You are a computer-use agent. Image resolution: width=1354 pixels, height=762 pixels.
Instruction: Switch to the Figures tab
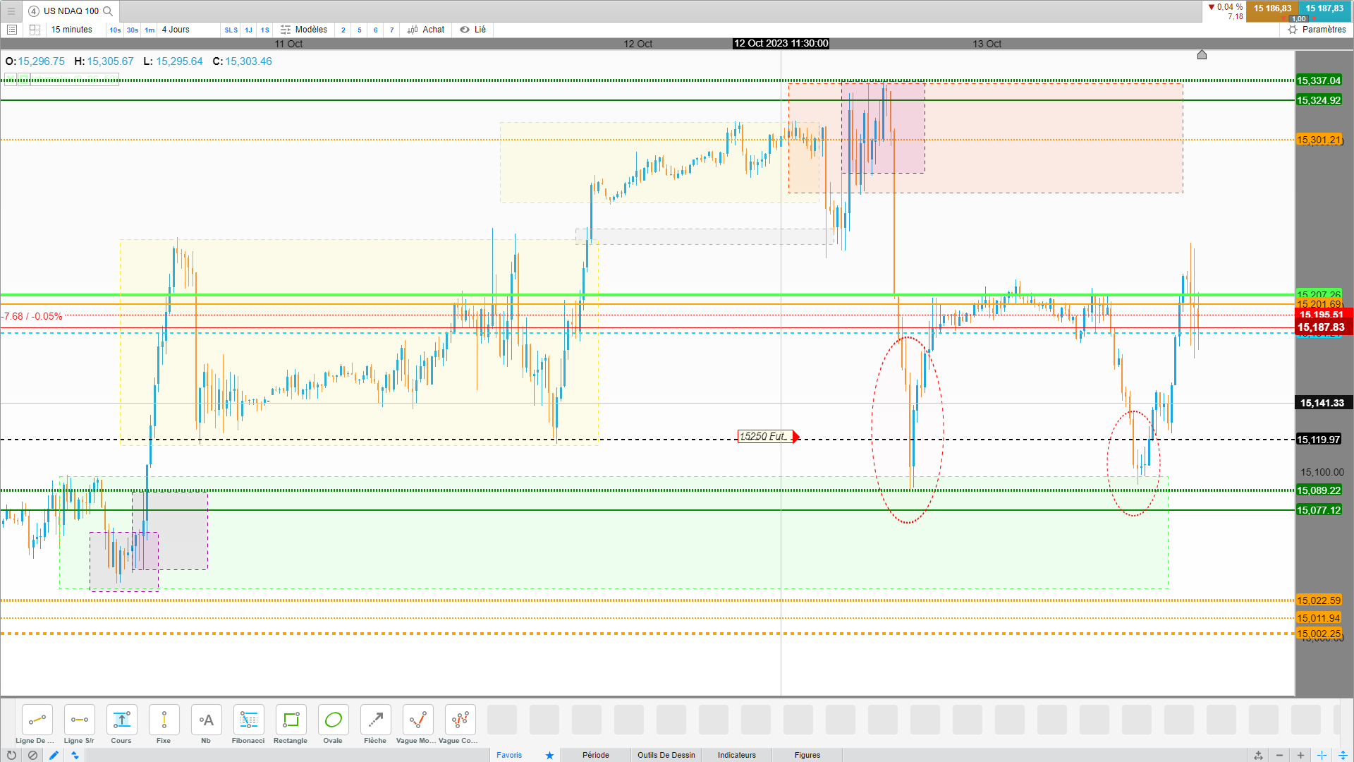pos(807,755)
